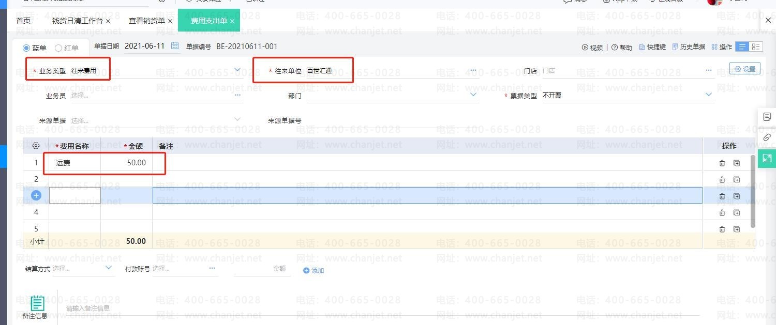Open 历史单据 history documents

point(689,47)
